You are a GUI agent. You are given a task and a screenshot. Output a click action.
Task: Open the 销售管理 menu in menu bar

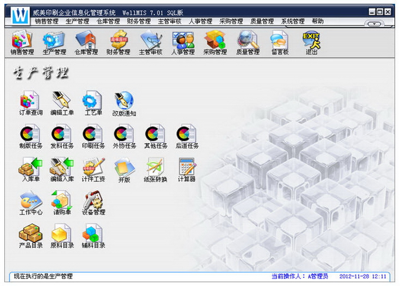tap(46, 22)
